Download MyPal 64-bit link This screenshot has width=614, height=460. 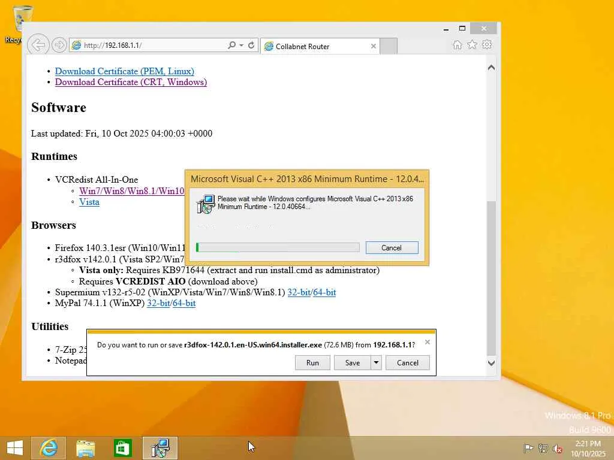[x=183, y=303]
